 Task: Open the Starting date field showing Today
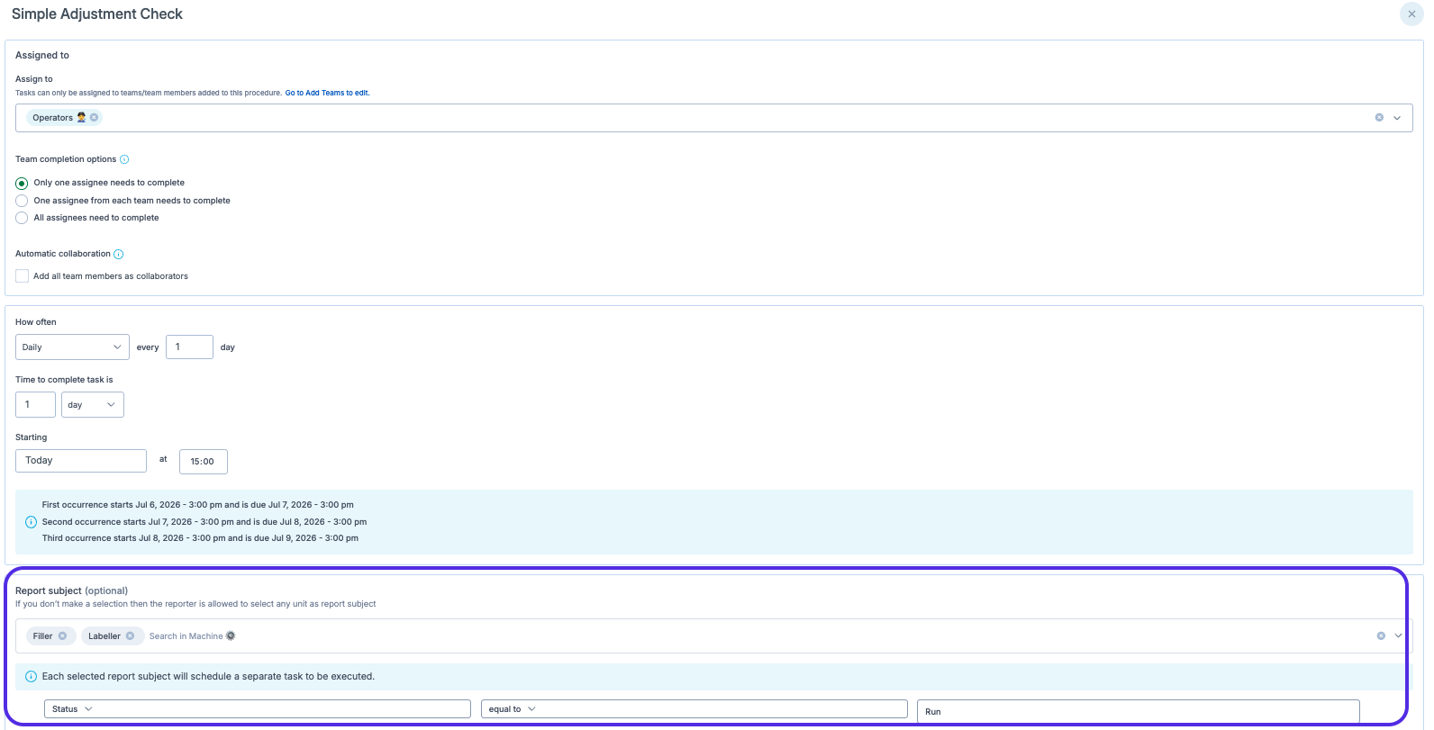click(81, 461)
